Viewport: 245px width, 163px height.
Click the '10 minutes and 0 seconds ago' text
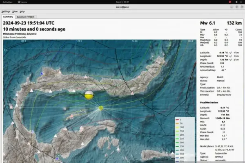click(x=34, y=29)
